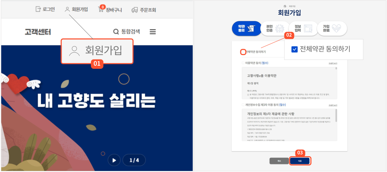The width and height of the screenshot is (387, 172).
Task: Click 개인정보의 제3자 제공에 관한 사항 heading
Action: click(x=271, y=114)
